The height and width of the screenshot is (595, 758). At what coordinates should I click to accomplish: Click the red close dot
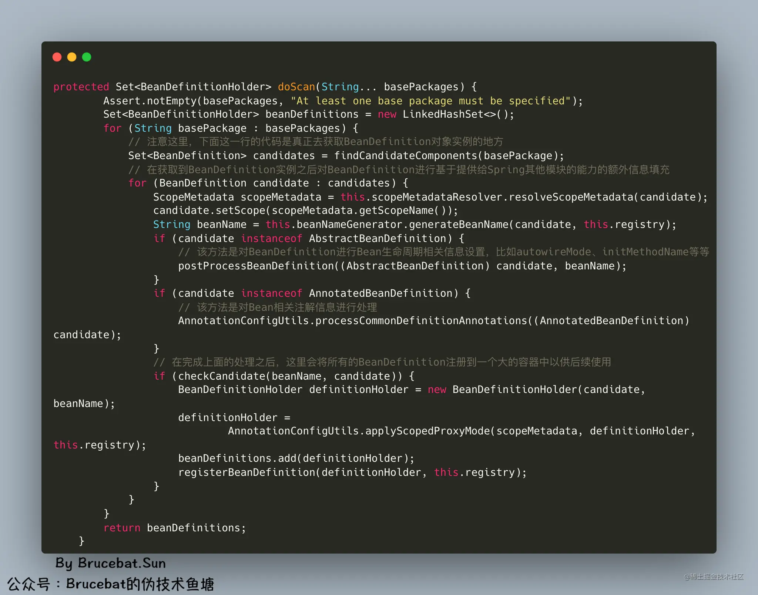[x=57, y=57]
